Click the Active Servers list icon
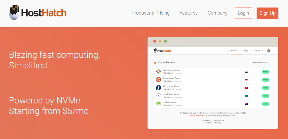This screenshot has width=288, height=139. pos(155,63)
